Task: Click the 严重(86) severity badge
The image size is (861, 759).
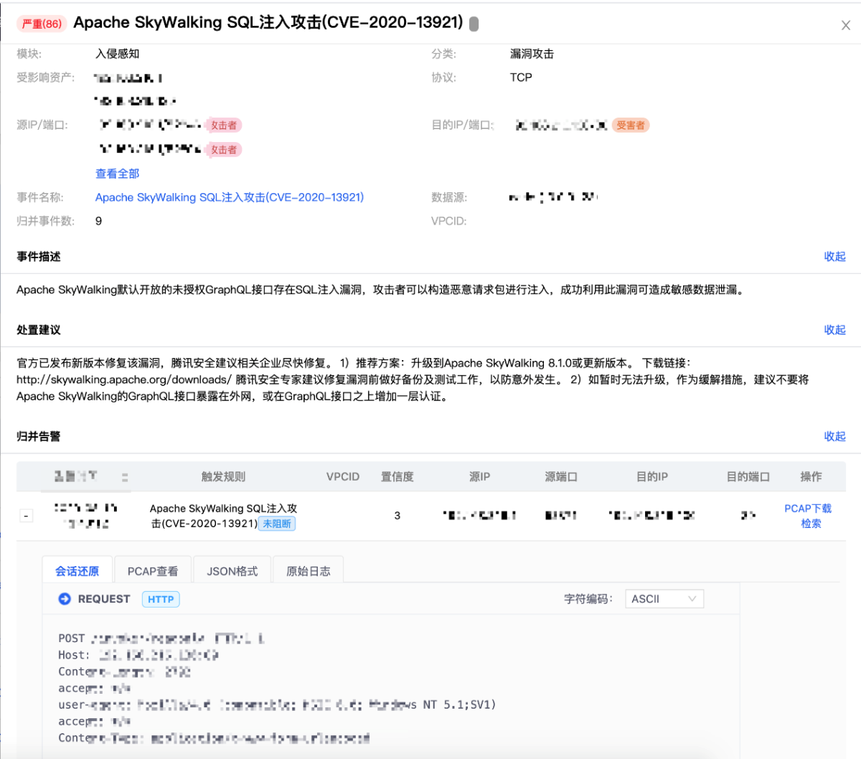Action: click(42, 24)
